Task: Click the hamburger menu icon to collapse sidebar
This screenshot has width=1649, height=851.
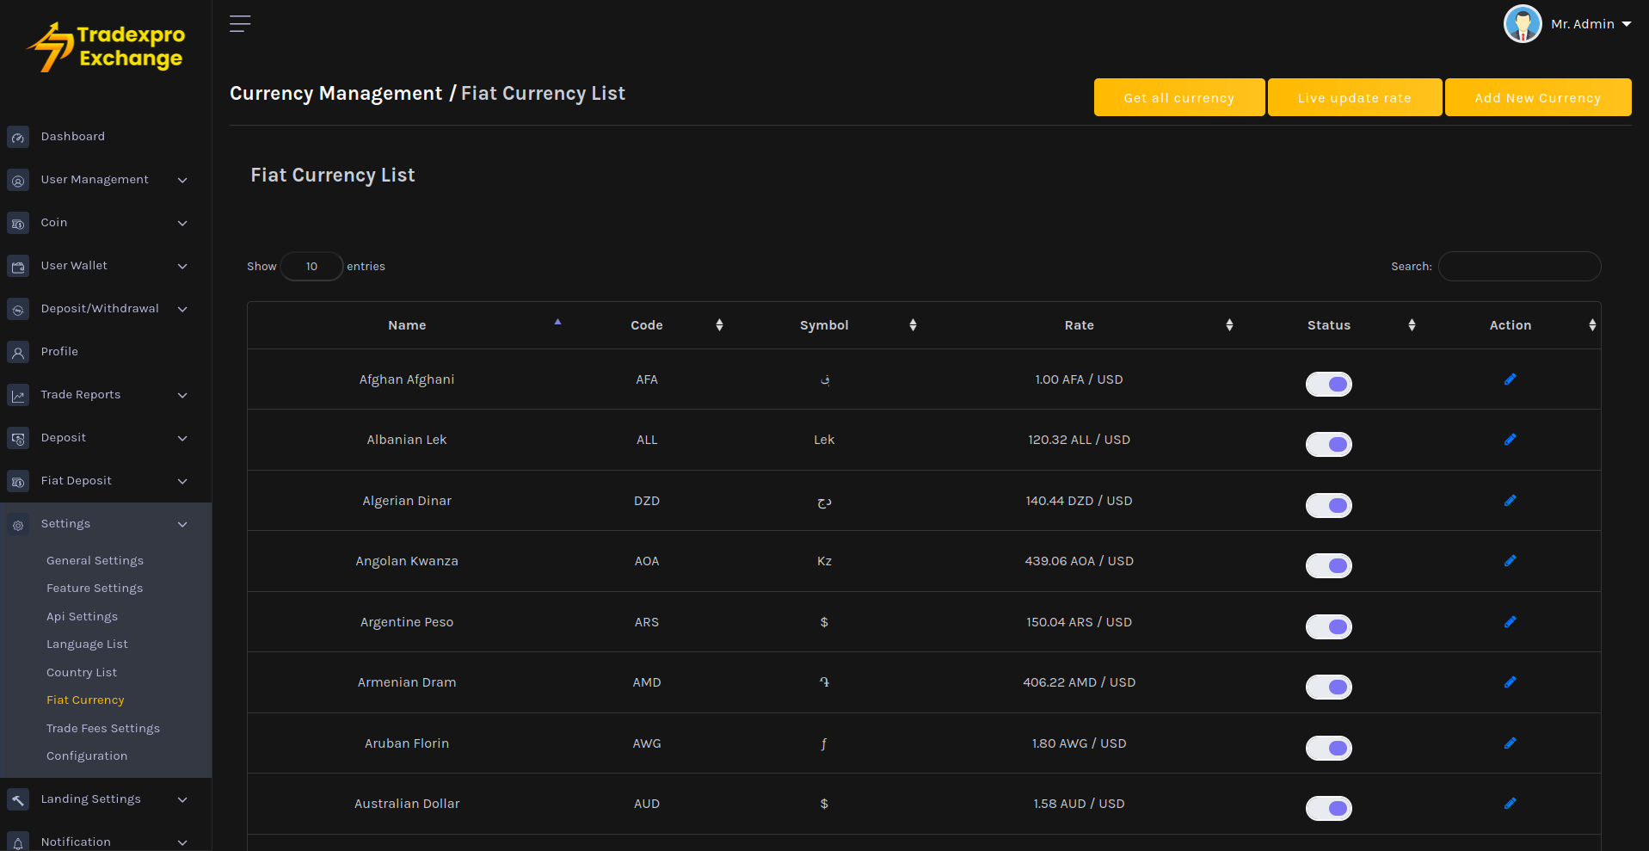Action: (240, 24)
